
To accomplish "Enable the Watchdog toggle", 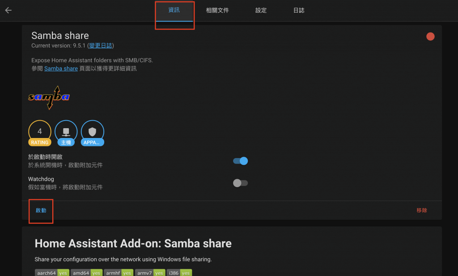I will tap(240, 183).
